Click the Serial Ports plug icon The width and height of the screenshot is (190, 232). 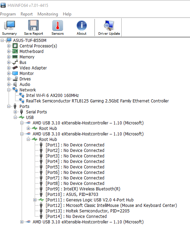(x=21, y=112)
